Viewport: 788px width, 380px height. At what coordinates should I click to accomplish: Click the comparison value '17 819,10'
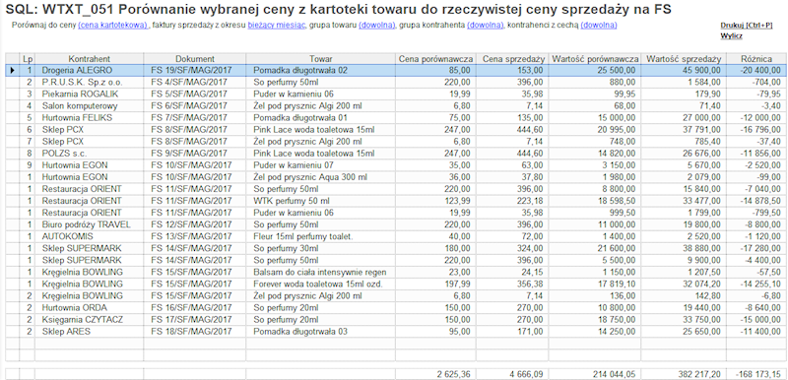point(596,284)
